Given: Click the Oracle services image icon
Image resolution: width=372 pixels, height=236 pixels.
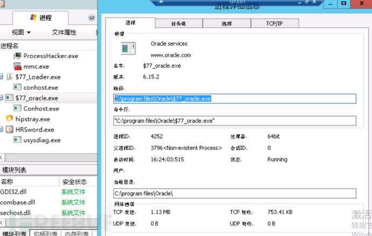Looking at the screenshot, I should pyautogui.click(x=128, y=48).
